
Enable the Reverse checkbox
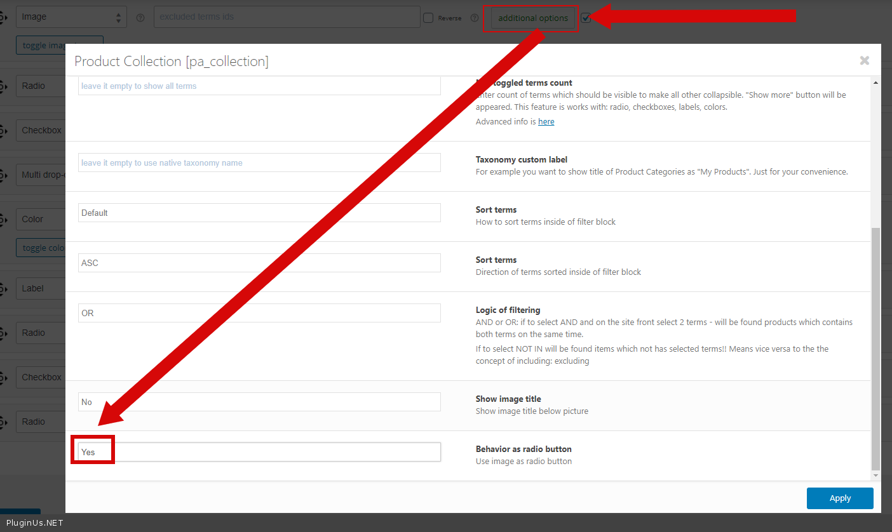[x=429, y=18]
